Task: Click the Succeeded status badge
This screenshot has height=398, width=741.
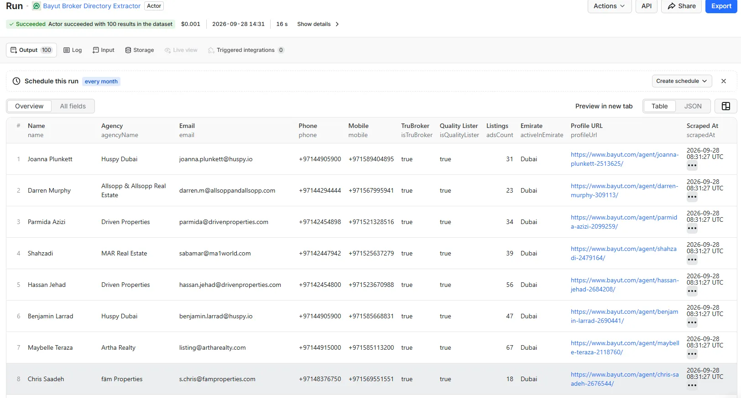Action: point(90,24)
